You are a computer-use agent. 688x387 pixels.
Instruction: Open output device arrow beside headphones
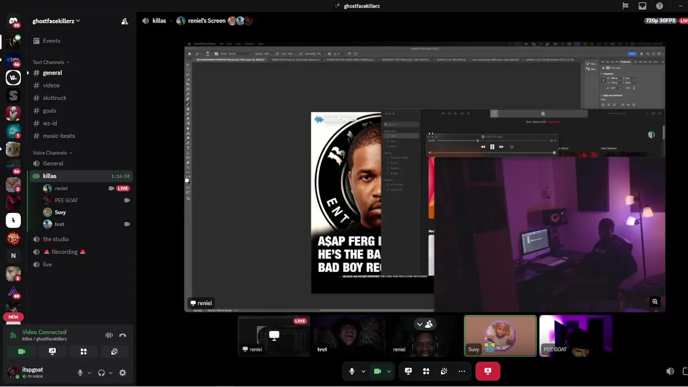[111, 372]
